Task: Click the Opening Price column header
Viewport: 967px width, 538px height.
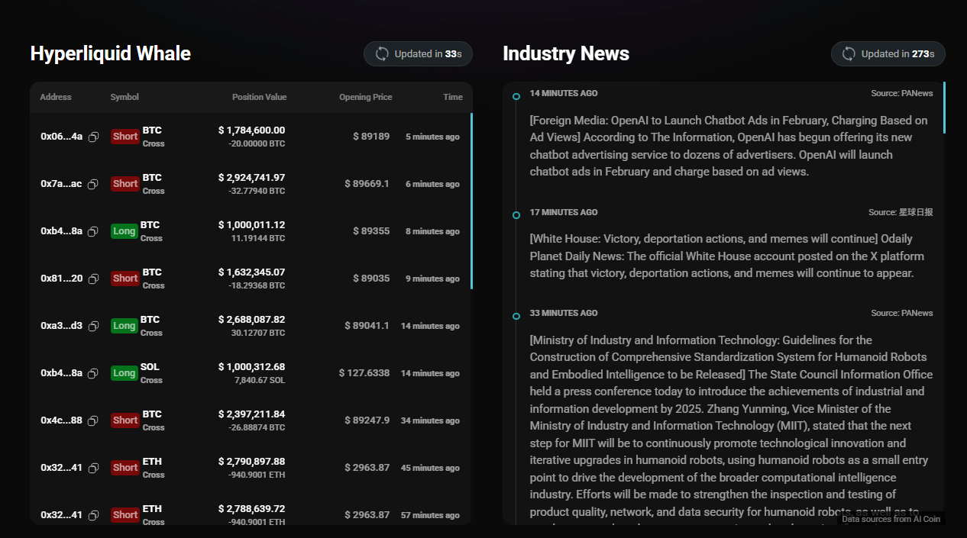Action: coord(366,97)
